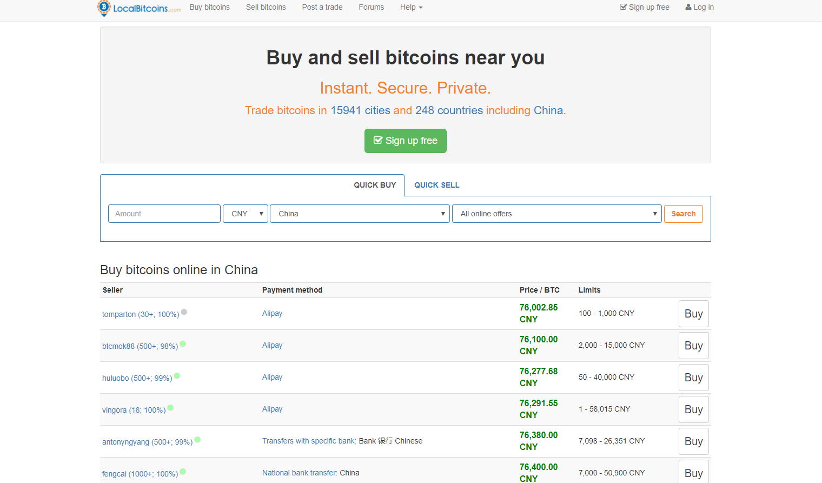Viewport: 822px width, 483px height.
Task: Switch to the QUICK BUY tab
Action: point(375,185)
